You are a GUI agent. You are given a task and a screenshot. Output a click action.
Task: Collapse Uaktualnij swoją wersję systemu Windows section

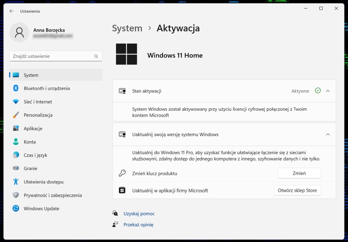point(328,134)
